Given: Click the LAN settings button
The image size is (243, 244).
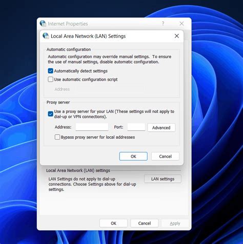Looking at the screenshot, I should 163,179.
